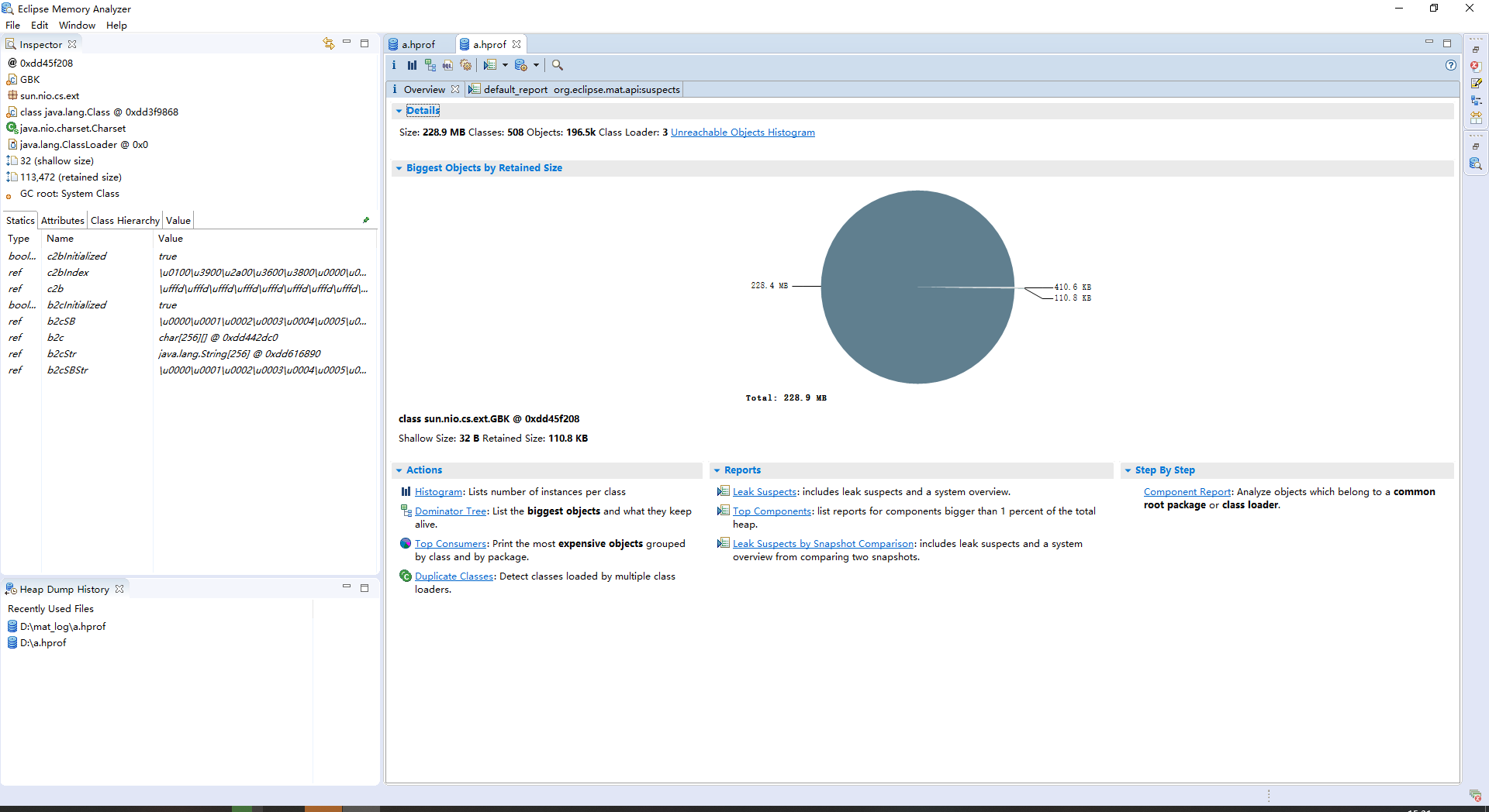Screen dimensions: 1489x812
Task: Maximize the Inspector panel
Action: (364, 43)
